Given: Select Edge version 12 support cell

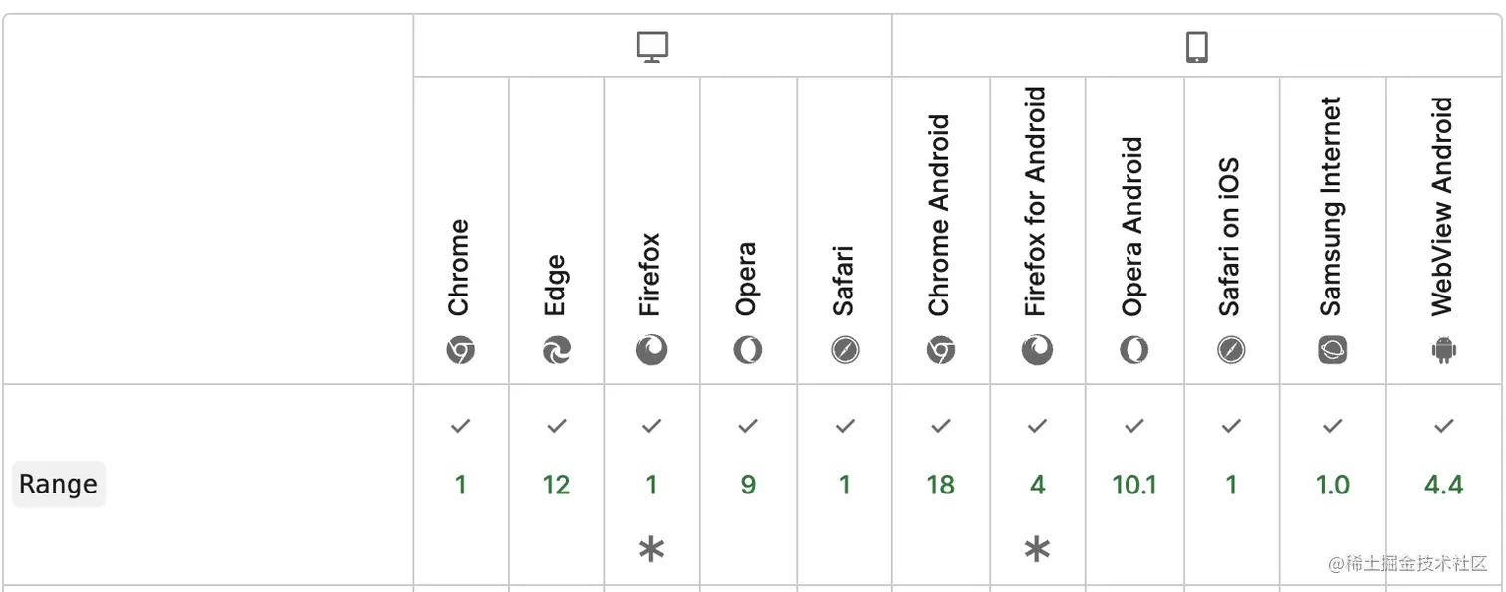Looking at the screenshot, I should click(x=556, y=485).
